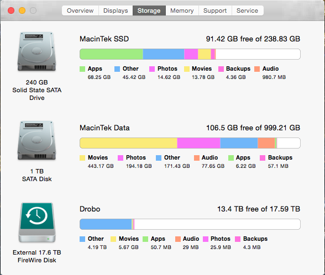Click the Apps swatch under MacinTek Data

coord(231,158)
